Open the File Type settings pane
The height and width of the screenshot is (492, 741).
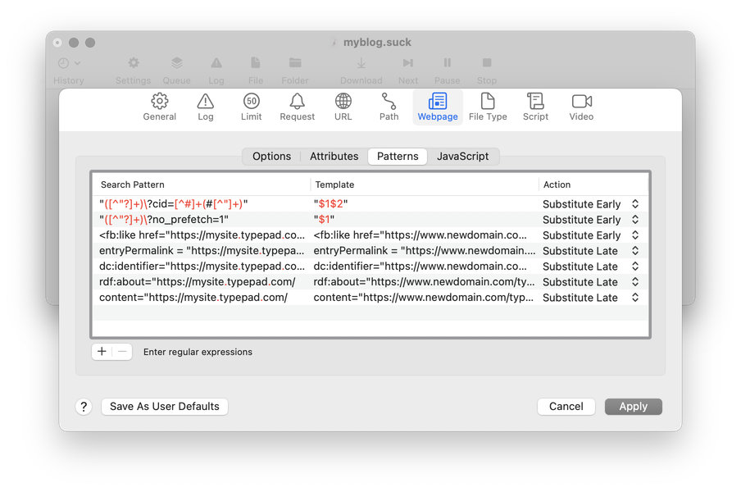tap(488, 107)
